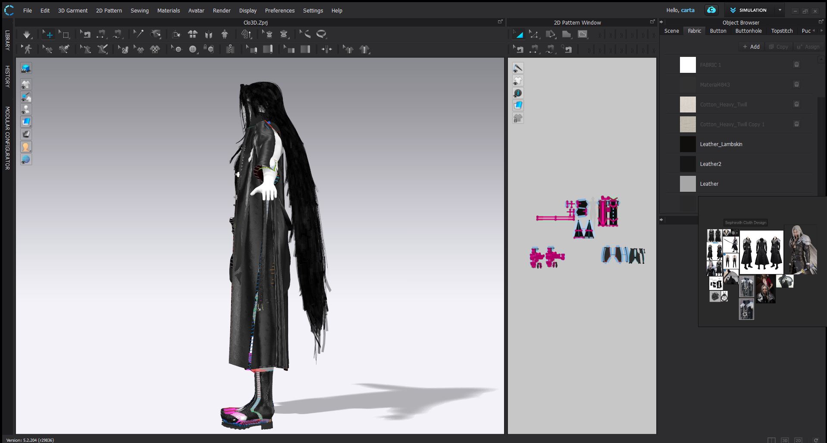Toggle the monochrome surface render icon
The height and width of the screenshot is (443, 827).
point(26,134)
